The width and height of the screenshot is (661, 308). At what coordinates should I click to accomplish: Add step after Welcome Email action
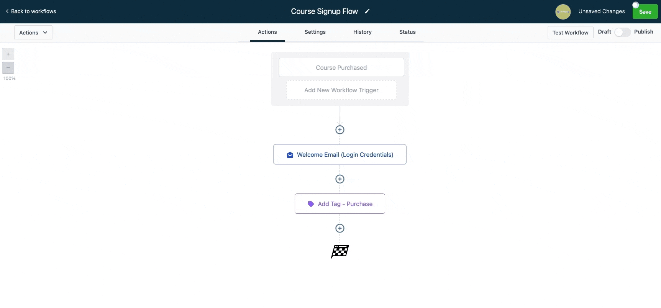(x=340, y=179)
